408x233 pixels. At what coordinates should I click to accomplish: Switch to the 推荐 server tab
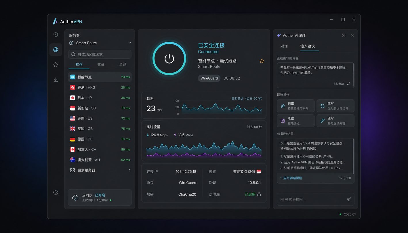79,64
